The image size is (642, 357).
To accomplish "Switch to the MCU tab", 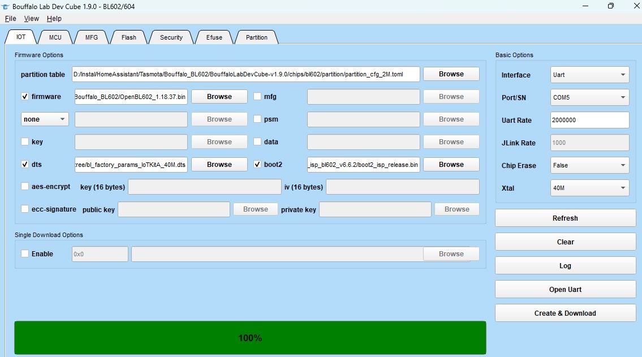I will 55,37.
